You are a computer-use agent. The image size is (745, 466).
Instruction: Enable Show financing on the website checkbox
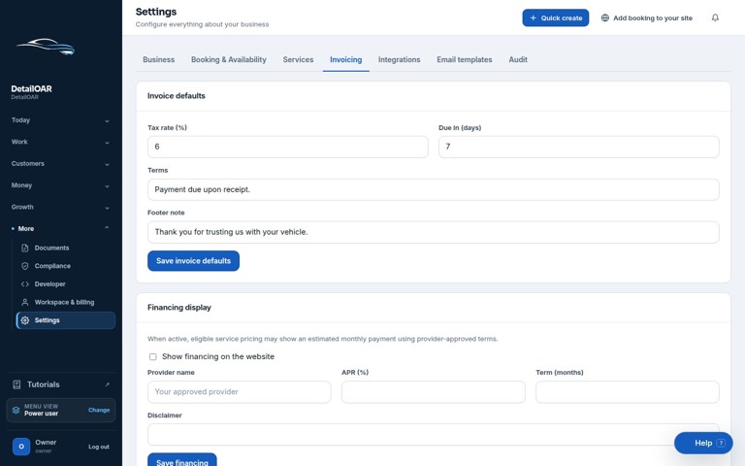coord(153,356)
